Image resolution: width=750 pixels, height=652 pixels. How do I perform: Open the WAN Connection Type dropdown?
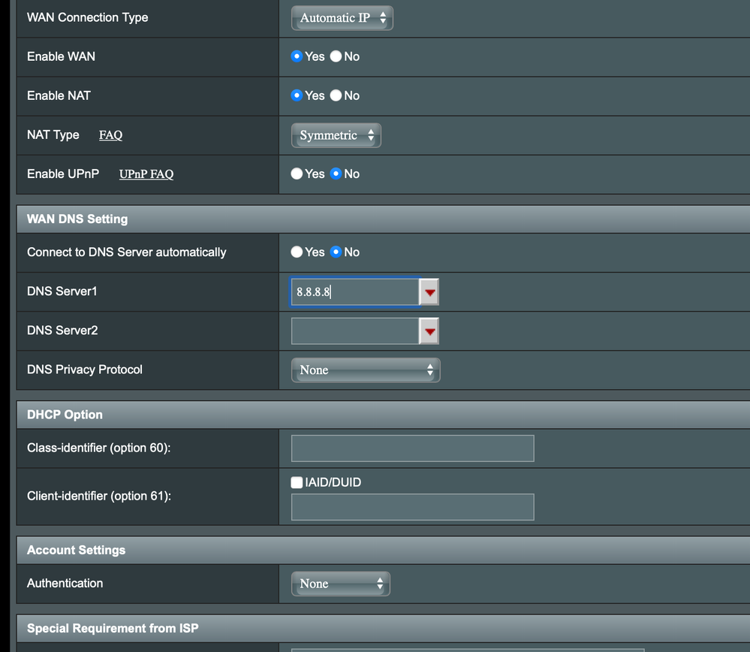[342, 18]
